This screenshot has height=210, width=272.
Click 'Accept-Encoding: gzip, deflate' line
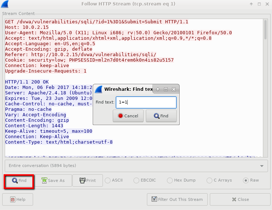(x=49, y=49)
